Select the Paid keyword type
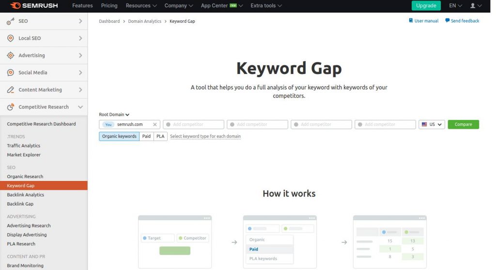The height and width of the screenshot is (270, 496). point(146,136)
